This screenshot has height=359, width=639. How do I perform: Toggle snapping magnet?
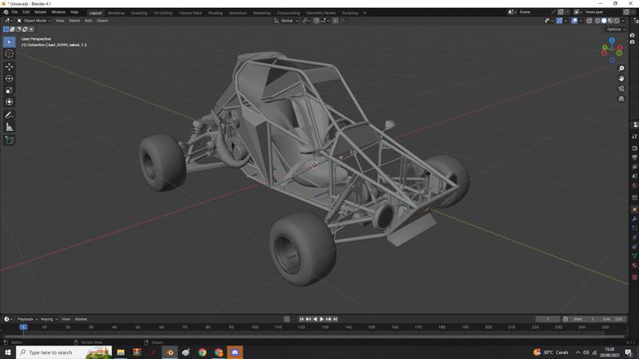coord(316,21)
